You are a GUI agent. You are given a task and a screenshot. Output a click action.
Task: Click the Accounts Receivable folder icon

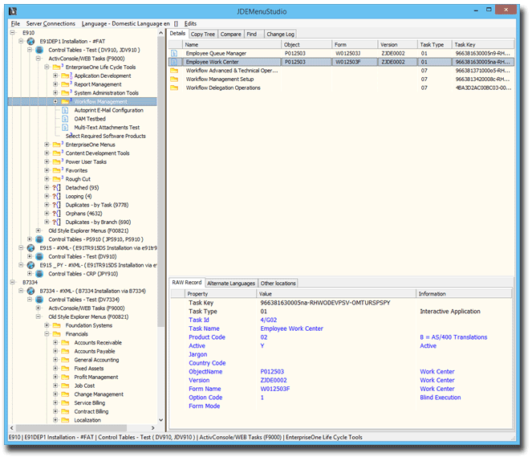pyautogui.click(x=65, y=343)
